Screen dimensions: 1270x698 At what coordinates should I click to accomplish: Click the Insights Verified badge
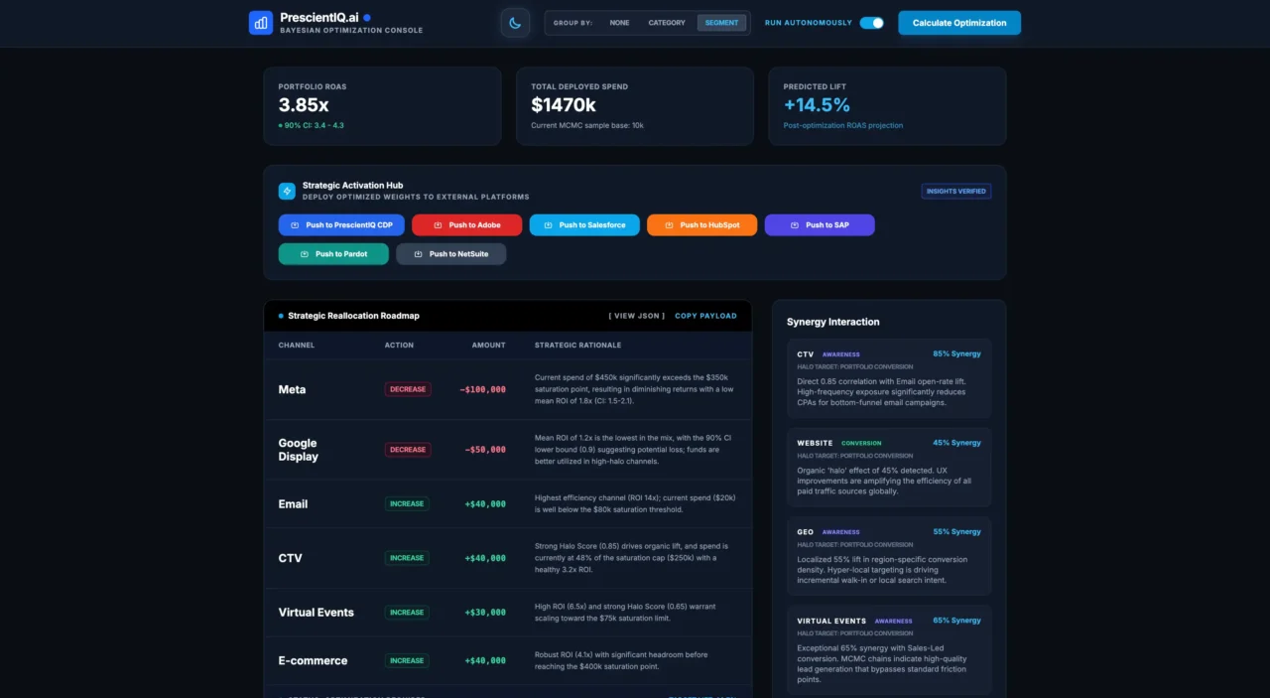click(x=955, y=192)
